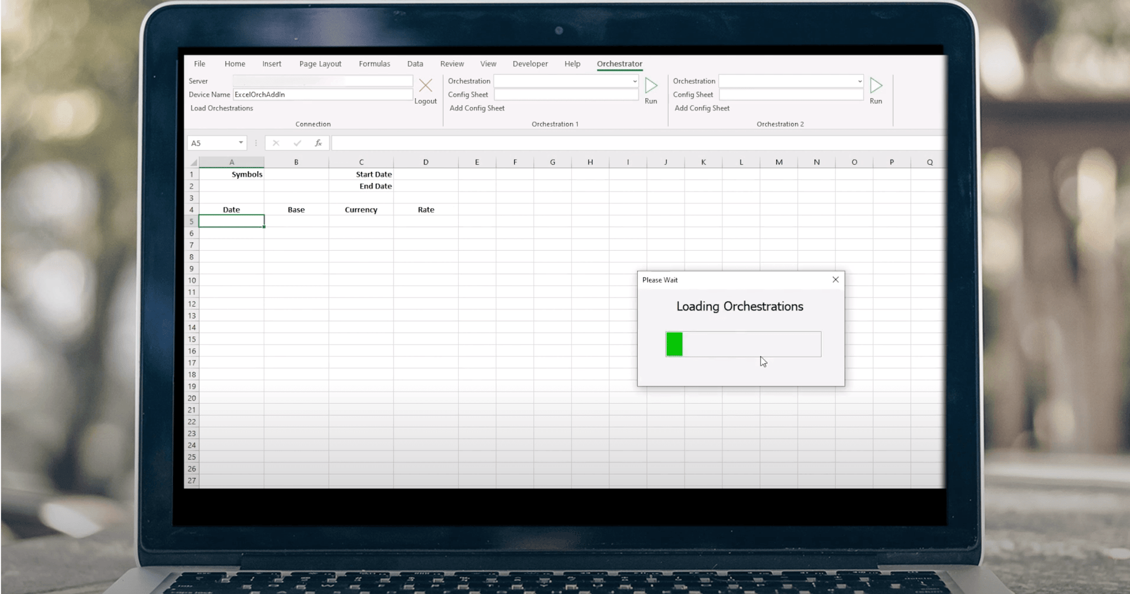Click the Select All corner triangle

(193, 162)
